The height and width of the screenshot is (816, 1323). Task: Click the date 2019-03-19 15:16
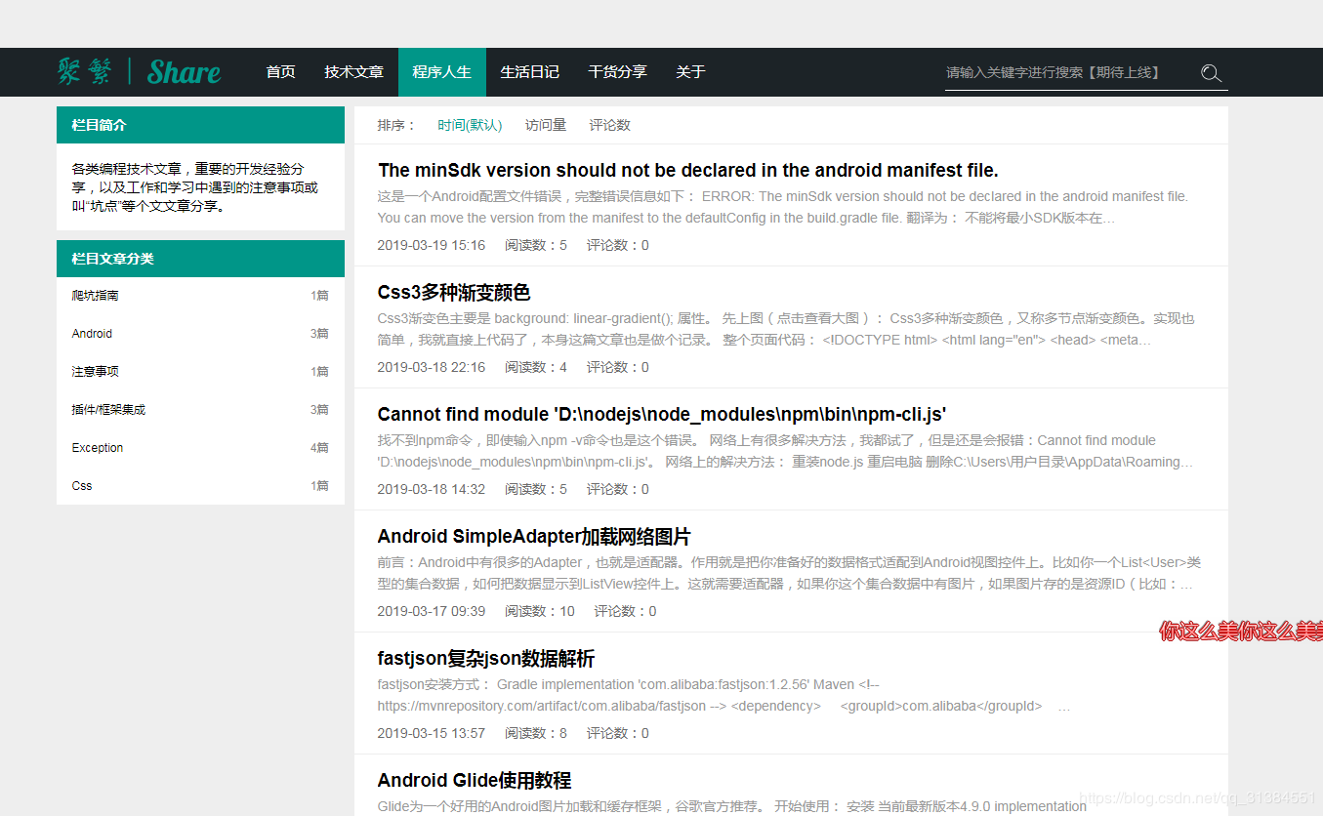point(432,245)
